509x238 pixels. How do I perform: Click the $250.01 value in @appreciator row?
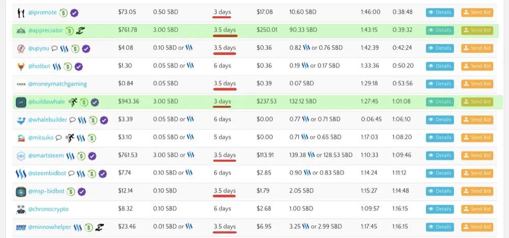[267, 30]
